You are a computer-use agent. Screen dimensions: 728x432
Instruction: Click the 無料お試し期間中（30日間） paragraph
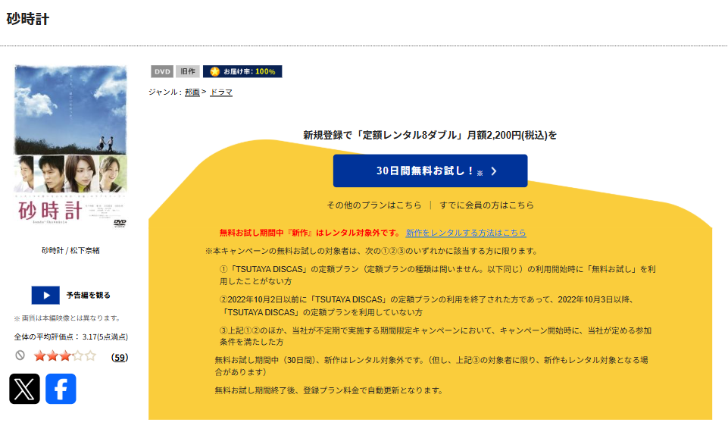[431, 366]
